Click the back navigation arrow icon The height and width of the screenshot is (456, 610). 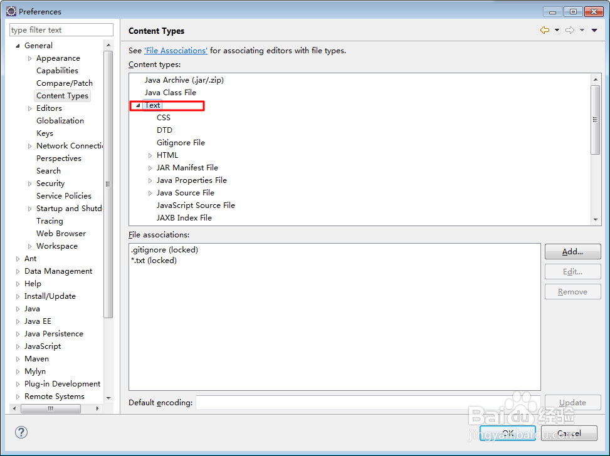(x=545, y=30)
